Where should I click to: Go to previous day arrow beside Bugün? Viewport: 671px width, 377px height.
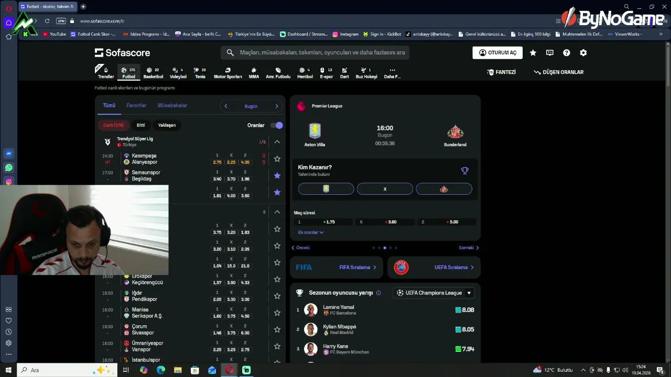pyautogui.click(x=226, y=106)
